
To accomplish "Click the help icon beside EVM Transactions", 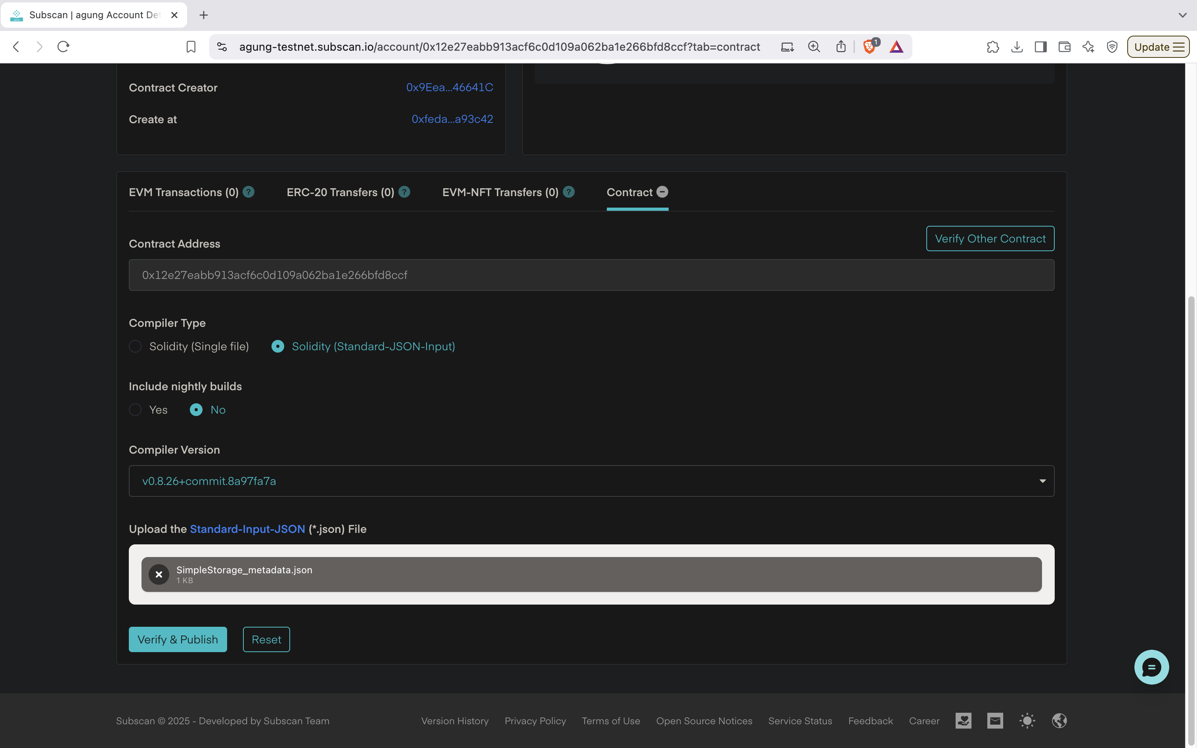I will click(x=248, y=192).
